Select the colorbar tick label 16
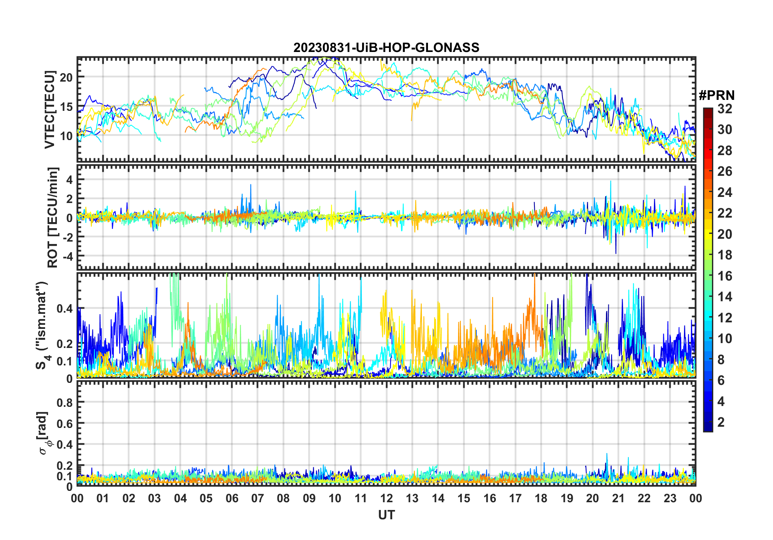Screen dimensions: 773x540 [x=725, y=276]
